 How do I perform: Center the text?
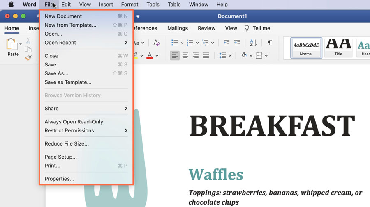185,55
